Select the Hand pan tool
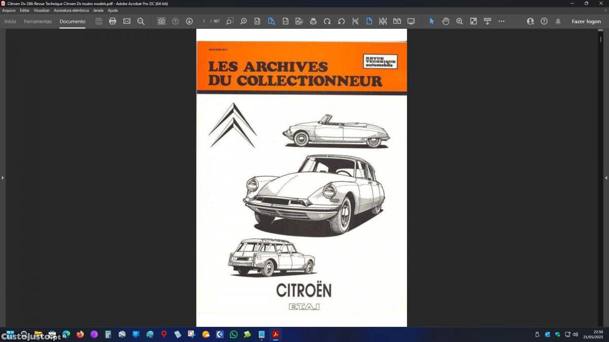 (446, 21)
